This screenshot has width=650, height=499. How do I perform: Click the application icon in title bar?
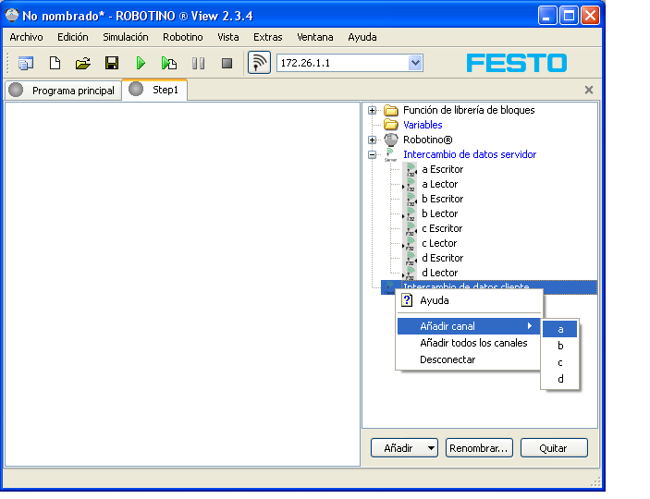click(12, 15)
